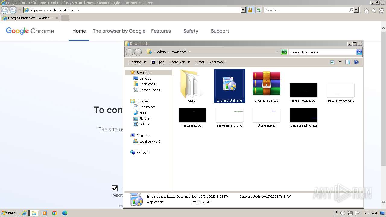This screenshot has height=217, width=386.
Task: Open Explorer help icon
Action: (356, 62)
